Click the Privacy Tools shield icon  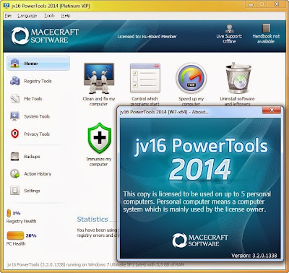(15, 134)
